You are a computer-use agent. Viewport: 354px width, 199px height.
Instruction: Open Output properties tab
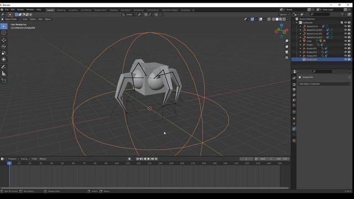[294, 90]
